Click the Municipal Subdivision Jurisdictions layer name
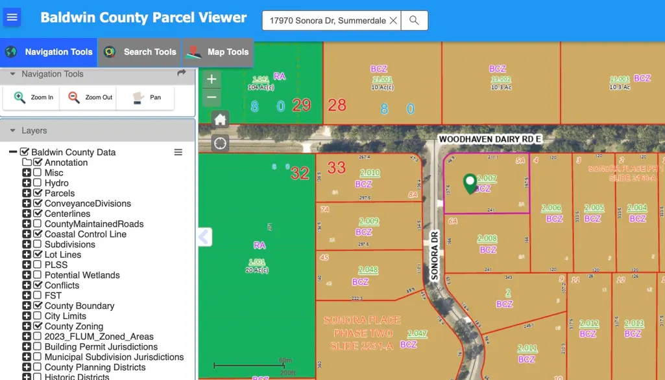665x380 pixels. pos(114,357)
